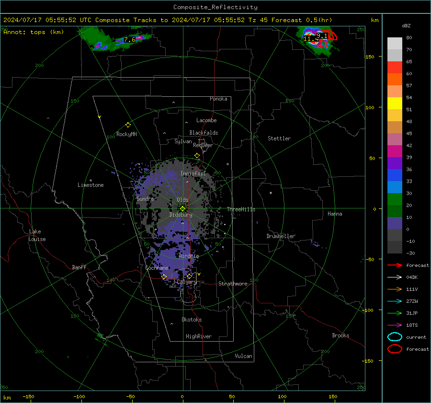Screen dimensions: 431x403
Task: Pick the bright green dBZ scale swatch
Action: pos(395,199)
